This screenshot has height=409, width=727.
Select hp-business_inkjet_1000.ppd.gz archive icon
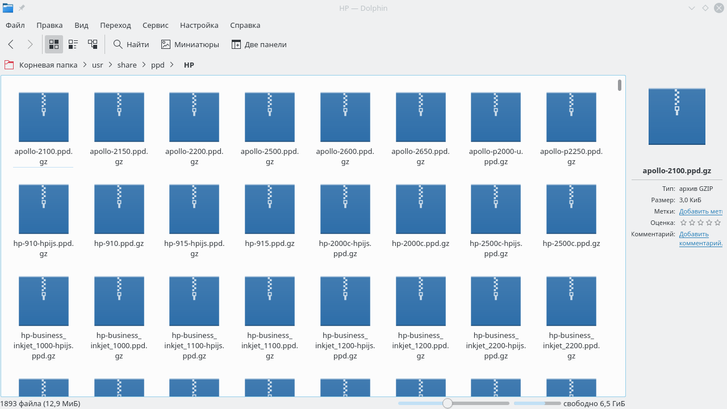coord(119,301)
